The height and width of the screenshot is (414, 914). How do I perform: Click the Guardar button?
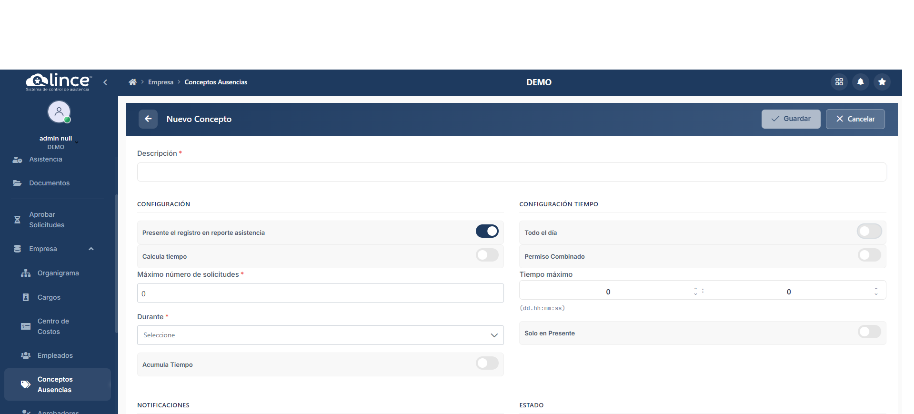(791, 119)
